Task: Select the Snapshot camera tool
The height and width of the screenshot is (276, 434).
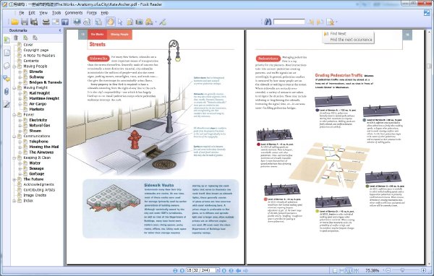Action: (x=139, y=22)
